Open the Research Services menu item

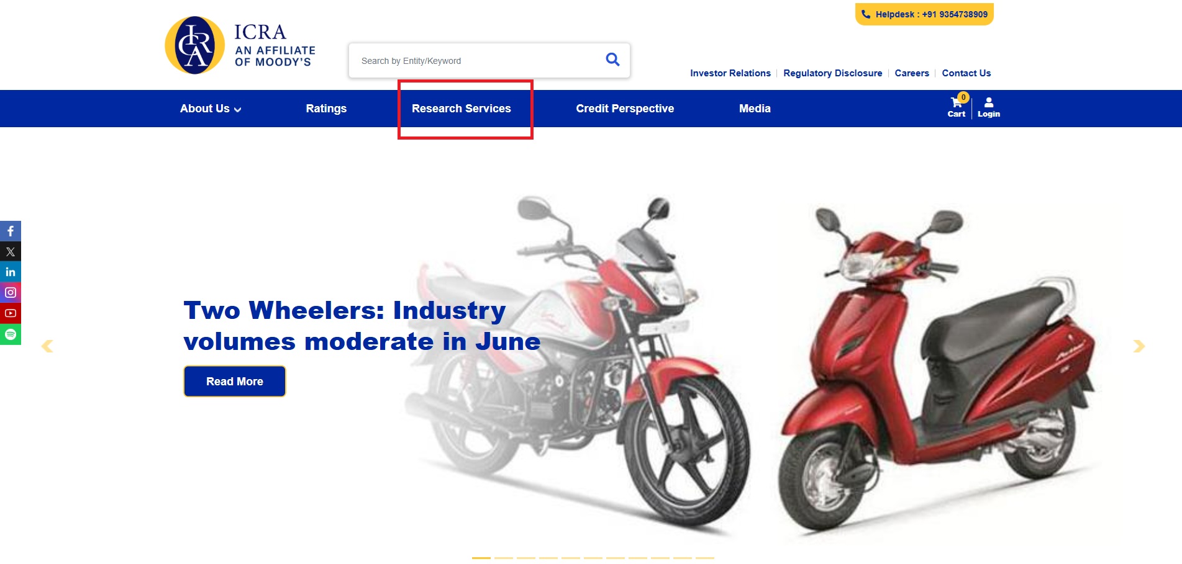(461, 109)
